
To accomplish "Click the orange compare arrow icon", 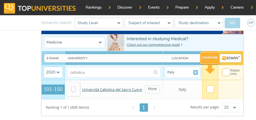I will (210, 69).
